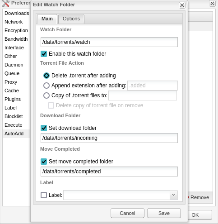Toggle Set move completed folder checkbox
The height and width of the screenshot is (224, 218).
pos(44,162)
